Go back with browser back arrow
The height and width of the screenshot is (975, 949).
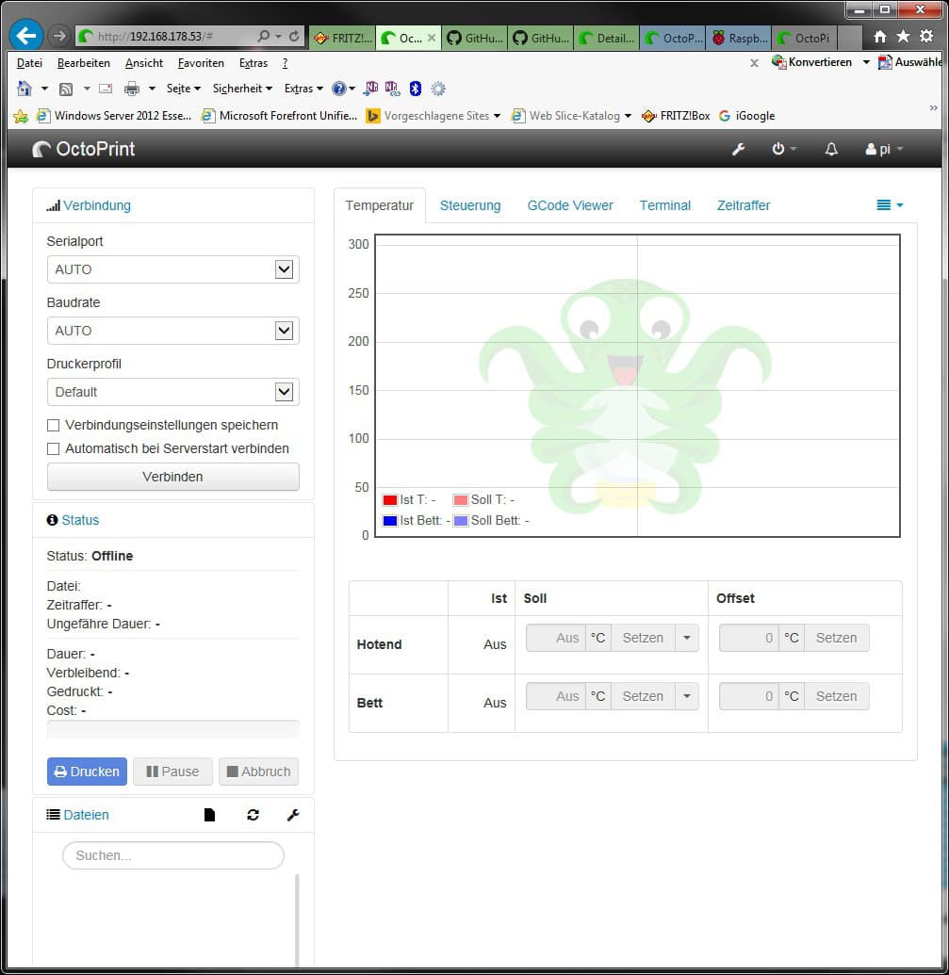(25, 36)
